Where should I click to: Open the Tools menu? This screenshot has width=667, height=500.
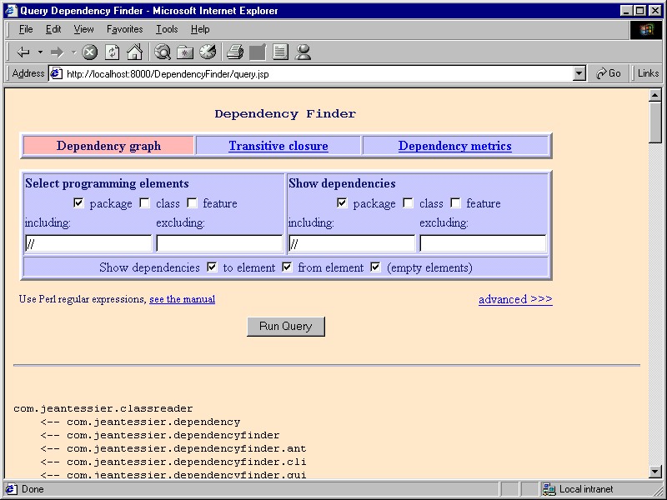(167, 29)
